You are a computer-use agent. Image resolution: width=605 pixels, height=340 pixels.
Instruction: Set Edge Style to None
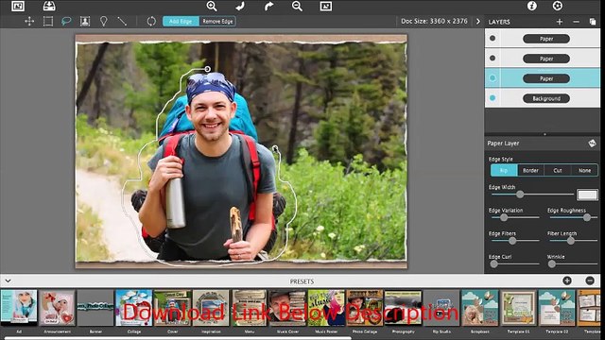584,170
